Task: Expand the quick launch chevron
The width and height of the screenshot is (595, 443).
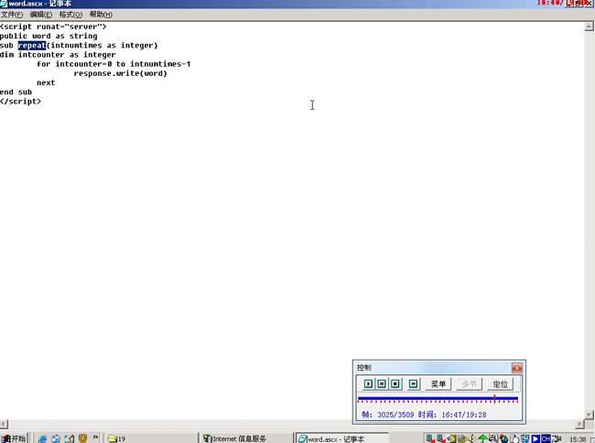Action: [95, 438]
